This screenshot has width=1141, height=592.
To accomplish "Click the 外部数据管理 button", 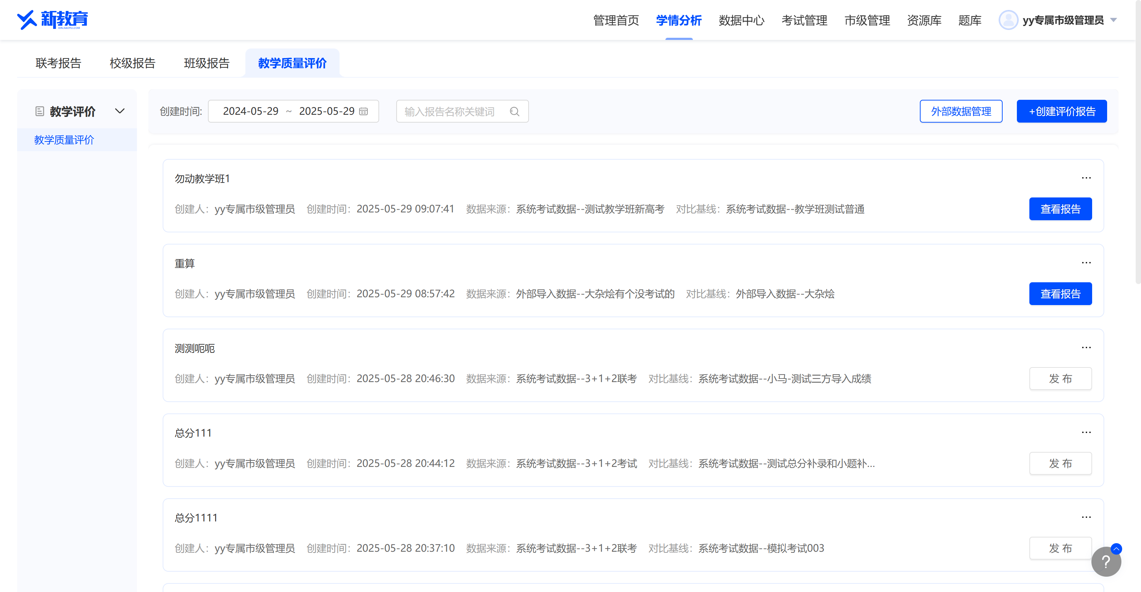I will 961,112.
